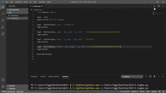Viewport: 166px width, 93px height.
Task: Click 'oyna.title("GUI")' on line 4
Action: pyautogui.click(x=45, y=20)
